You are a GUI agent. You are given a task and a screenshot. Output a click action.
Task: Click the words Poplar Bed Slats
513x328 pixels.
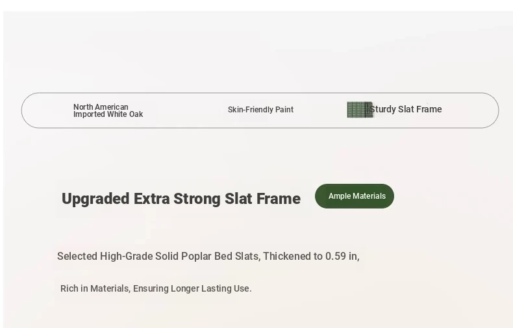[x=220, y=257]
